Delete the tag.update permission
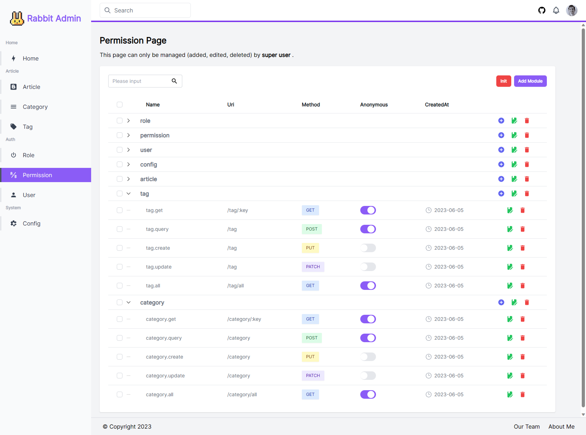 pyautogui.click(x=523, y=267)
